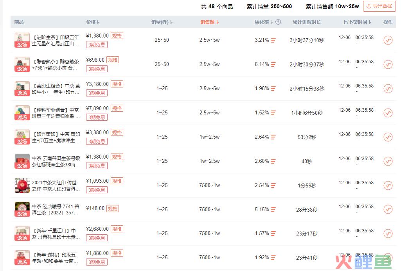The width and height of the screenshot is (401, 271).
Task: Select explanation duration 28分38秒
Action: [x=307, y=210]
